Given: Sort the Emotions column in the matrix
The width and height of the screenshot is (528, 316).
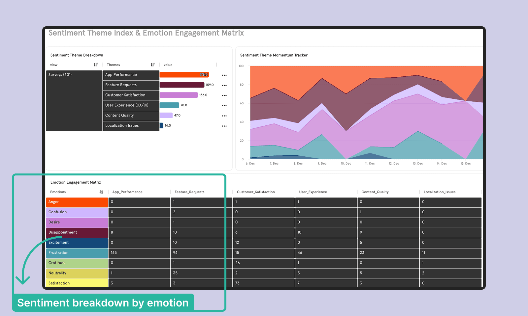Looking at the screenshot, I should 101,192.
